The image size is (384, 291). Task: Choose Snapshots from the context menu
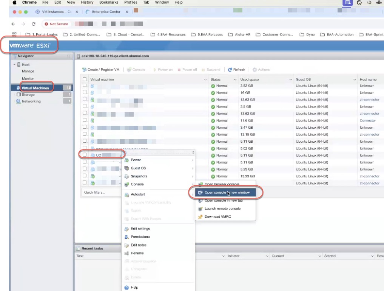coord(139,176)
